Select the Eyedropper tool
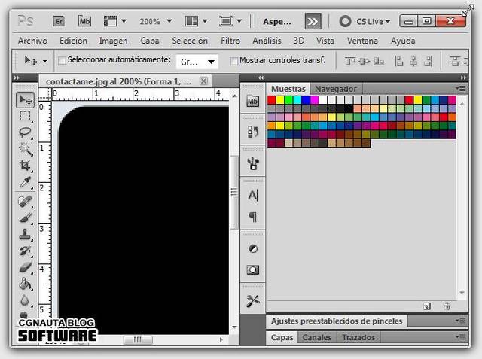 point(25,182)
